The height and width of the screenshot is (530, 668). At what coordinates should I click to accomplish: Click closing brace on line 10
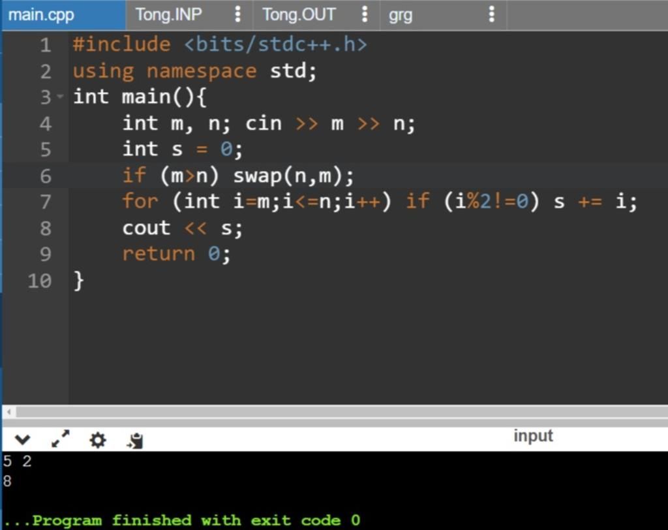click(x=79, y=281)
